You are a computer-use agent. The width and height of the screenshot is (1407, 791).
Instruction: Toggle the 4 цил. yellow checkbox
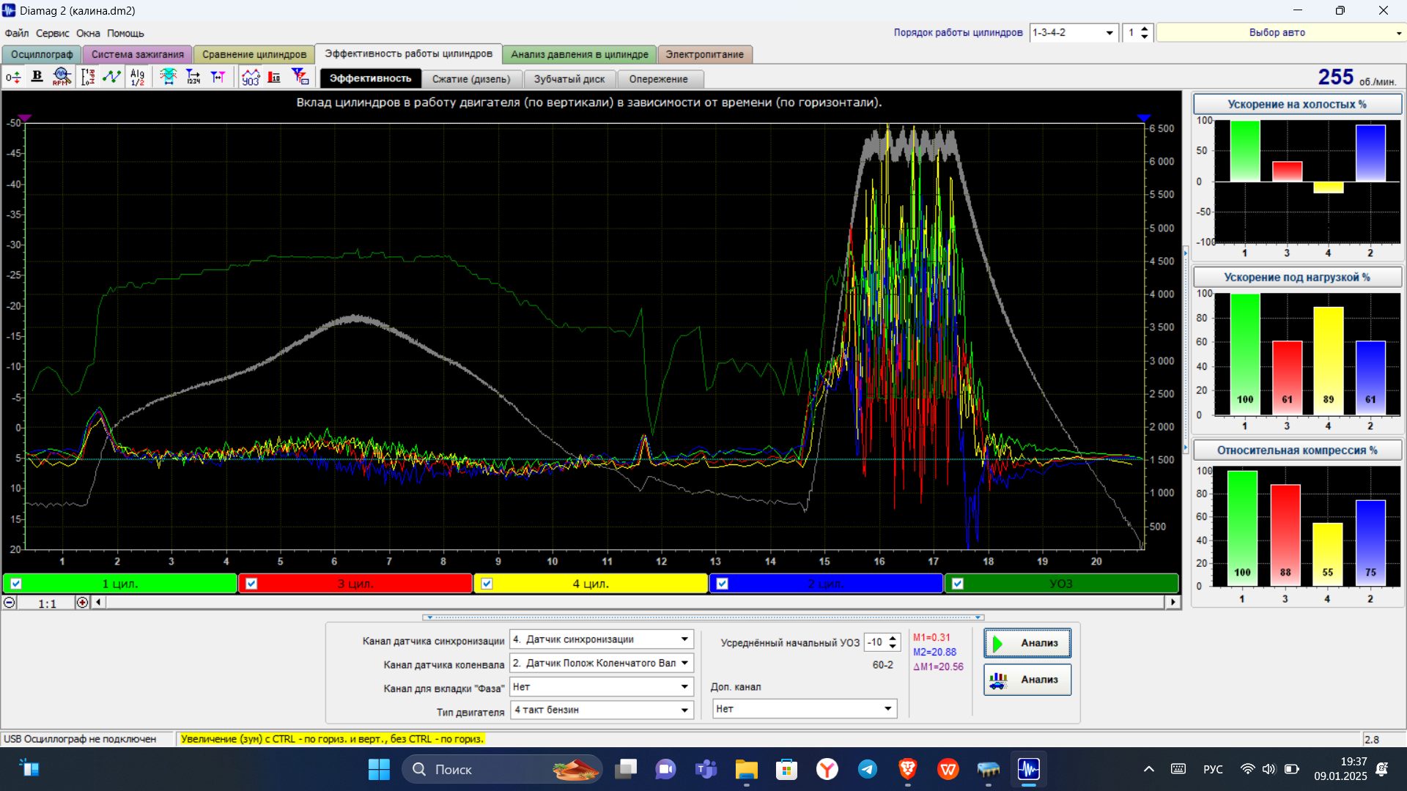[x=487, y=584]
